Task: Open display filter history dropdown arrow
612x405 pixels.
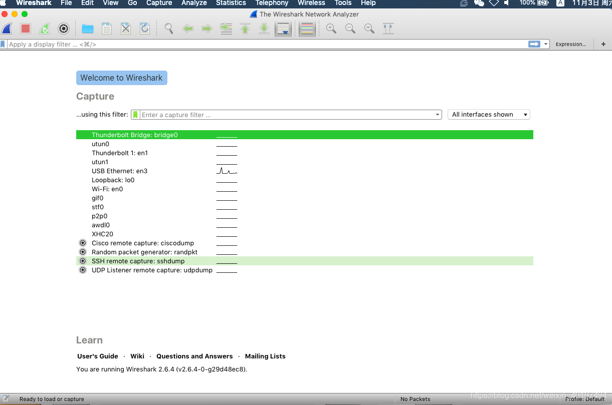Action: pos(546,44)
